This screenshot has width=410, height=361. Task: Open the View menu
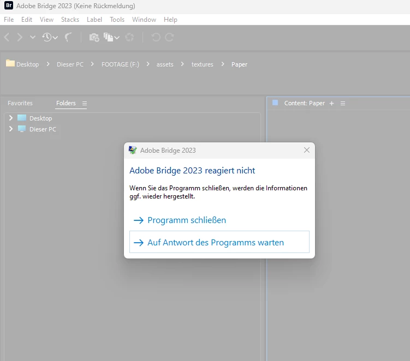click(46, 20)
